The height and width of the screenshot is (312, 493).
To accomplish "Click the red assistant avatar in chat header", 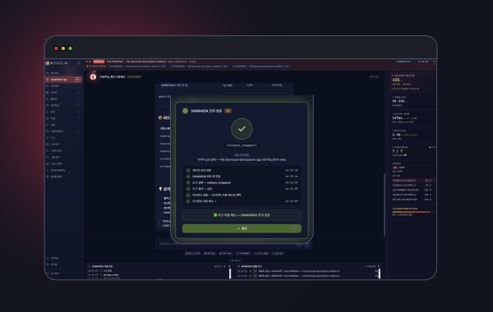I will (93, 77).
